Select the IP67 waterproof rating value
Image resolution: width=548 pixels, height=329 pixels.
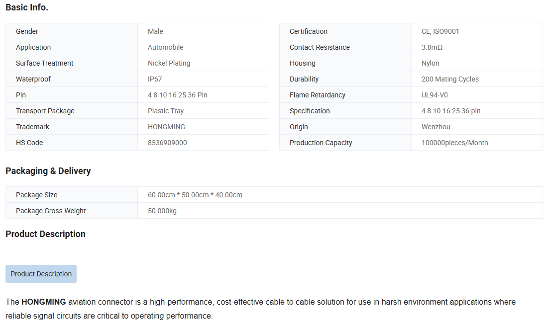[155, 79]
